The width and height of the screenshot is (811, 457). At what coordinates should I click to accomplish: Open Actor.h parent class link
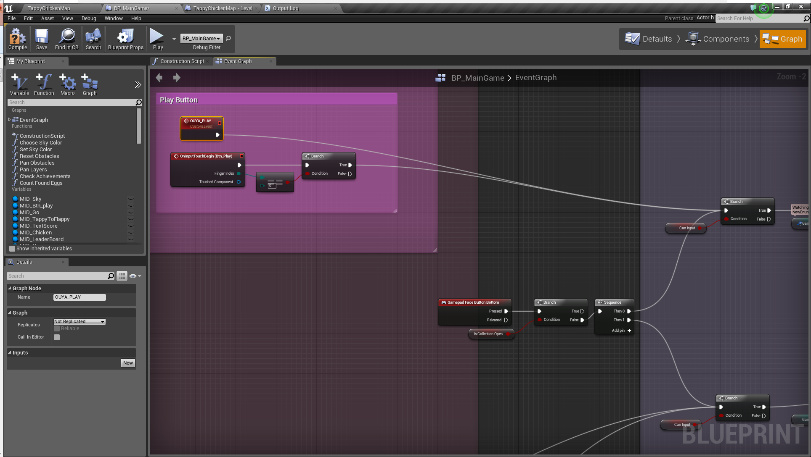[705, 18]
